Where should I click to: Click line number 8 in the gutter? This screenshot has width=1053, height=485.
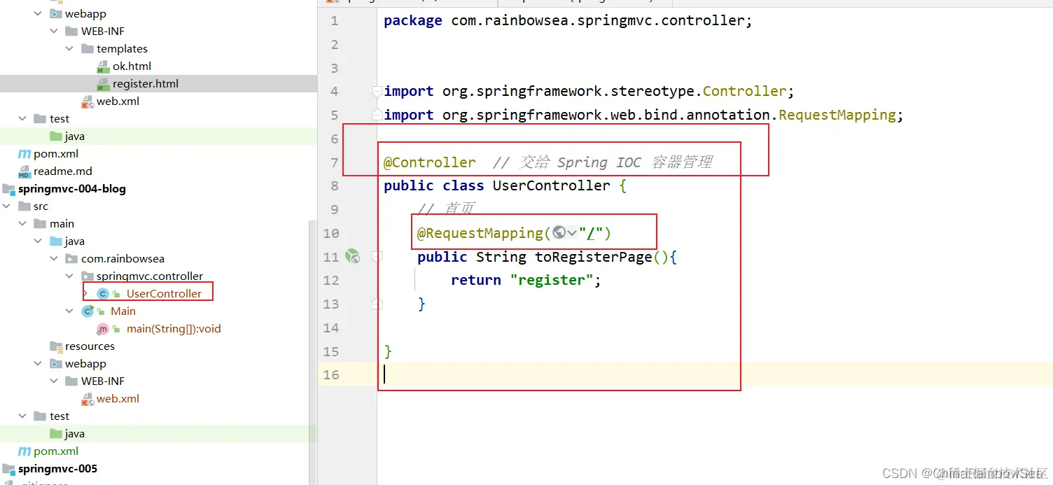point(334,186)
